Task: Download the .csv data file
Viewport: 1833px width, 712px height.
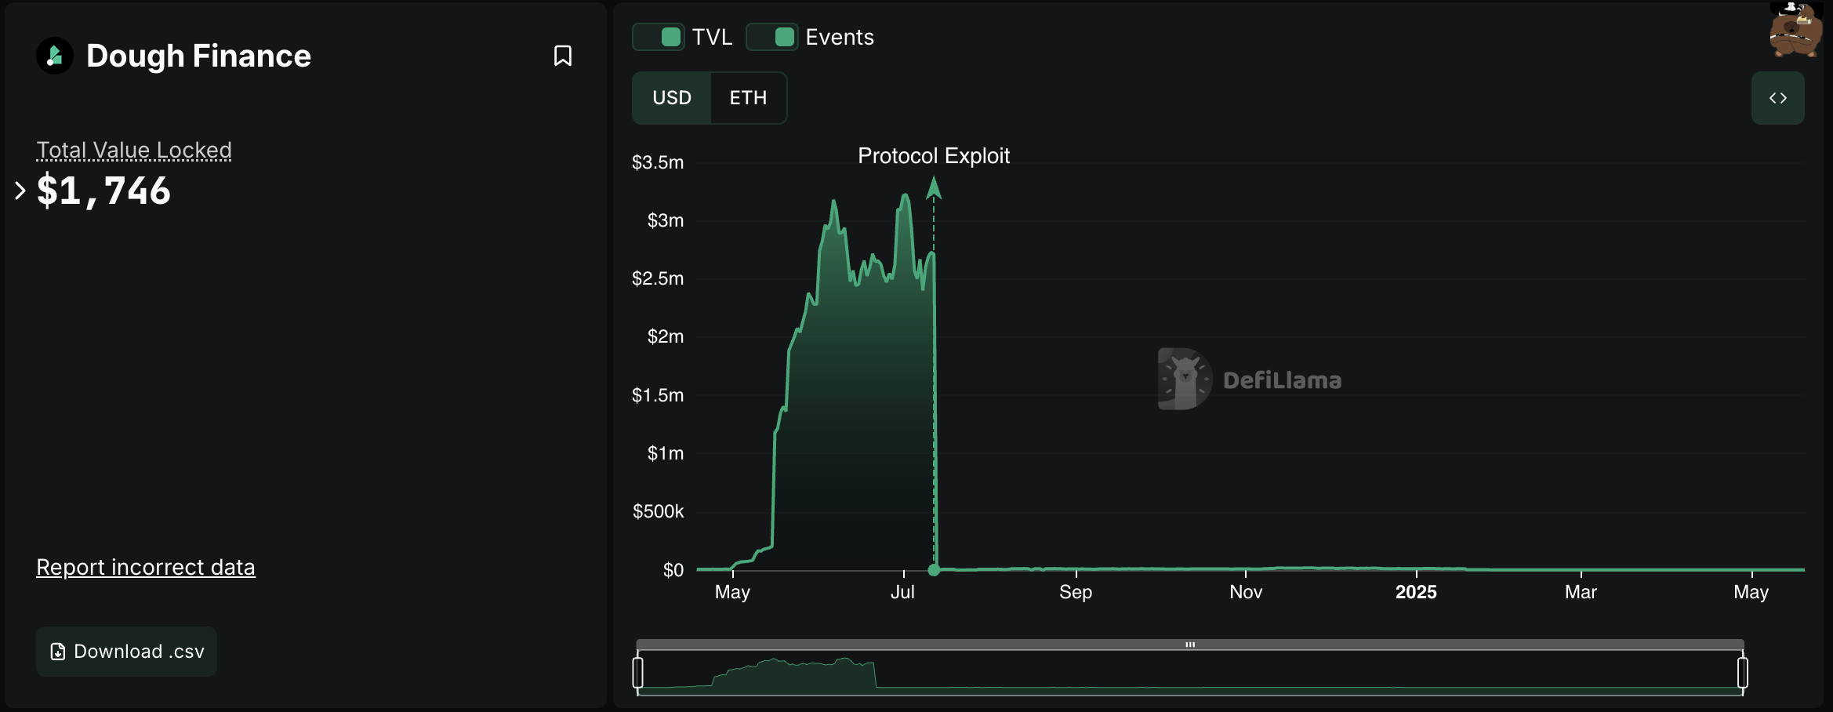Action: pos(127,652)
